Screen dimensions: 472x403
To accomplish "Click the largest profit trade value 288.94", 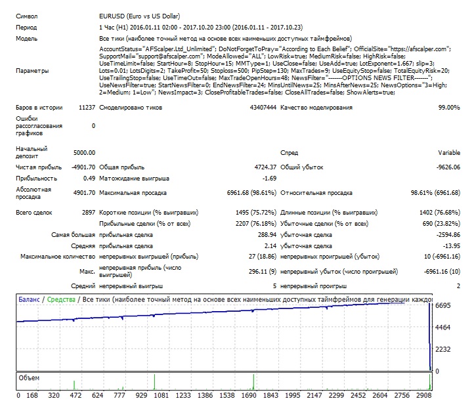I will click(267, 235).
